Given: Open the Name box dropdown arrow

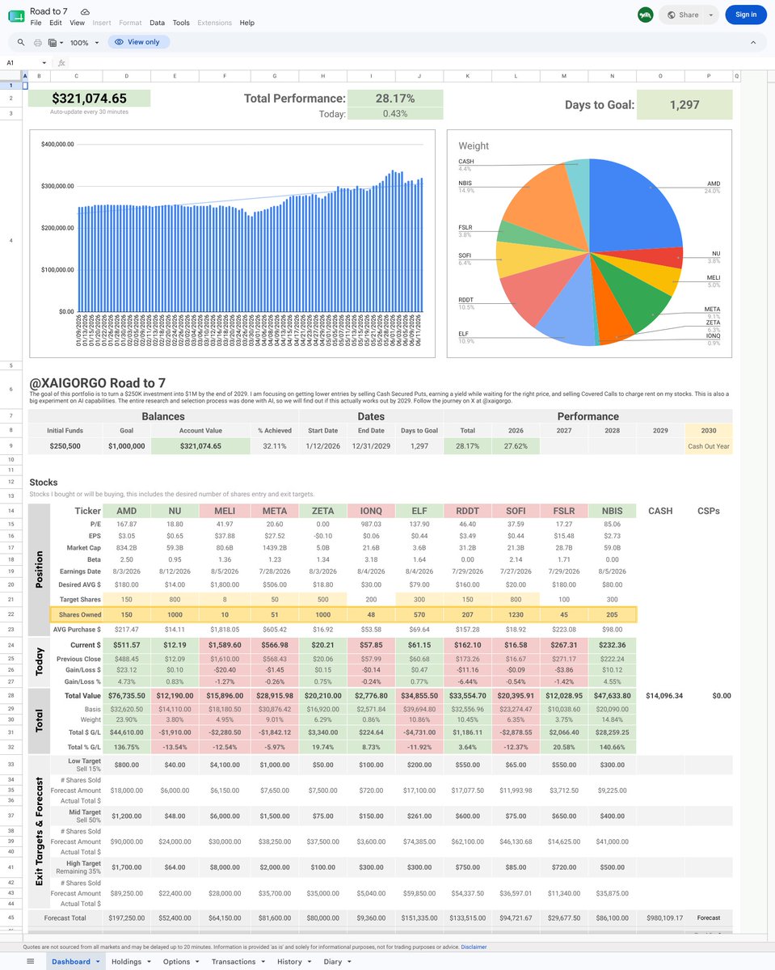Looking at the screenshot, I should pos(45,62).
